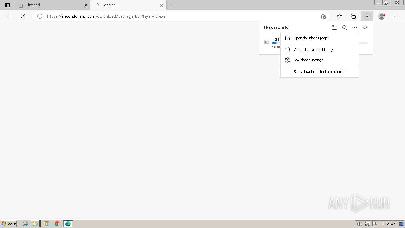
Task: Close the Loading tab
Action: (161, 5)
